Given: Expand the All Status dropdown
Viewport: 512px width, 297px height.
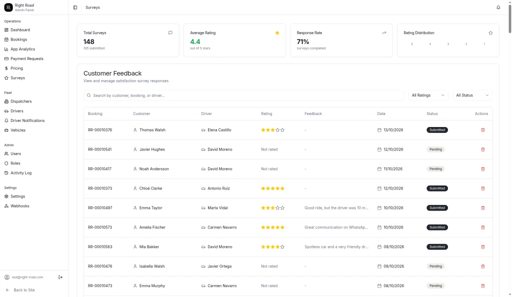Looking at the screenshot, I should pos(472,95).
